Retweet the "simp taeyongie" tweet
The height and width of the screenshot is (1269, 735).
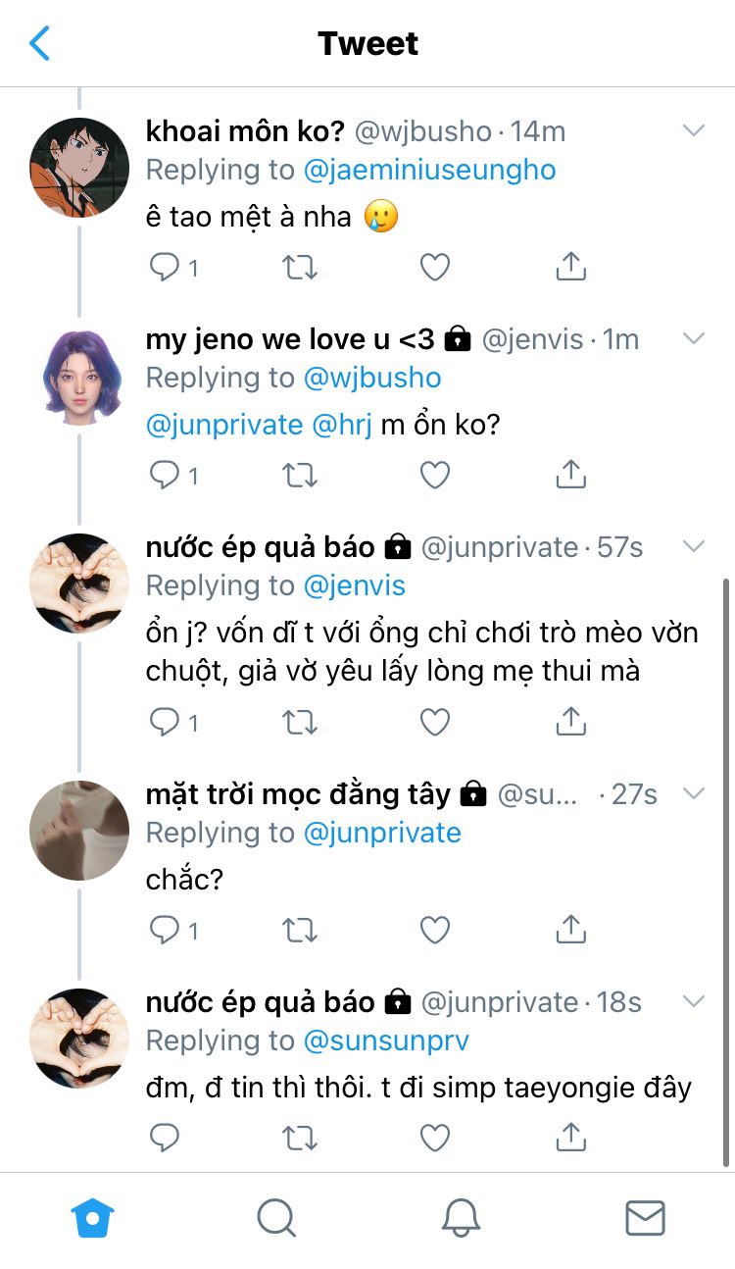pos(299,1138)
